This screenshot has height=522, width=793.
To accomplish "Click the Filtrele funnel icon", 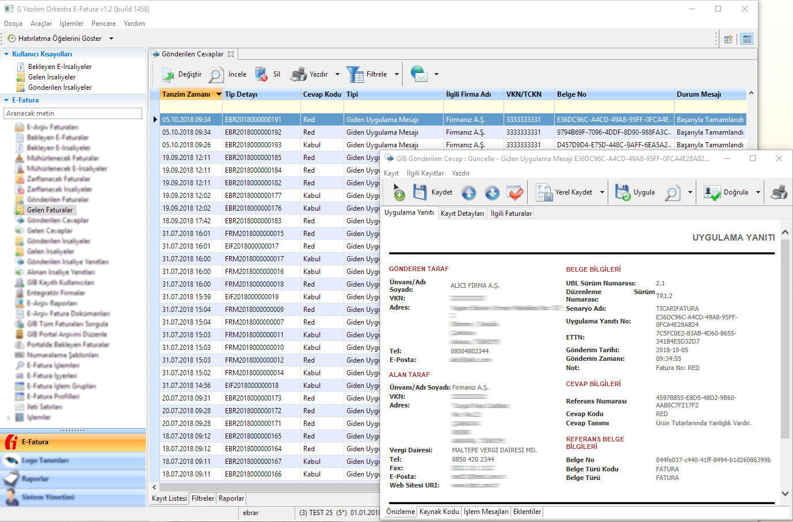I will coord(354,74).
